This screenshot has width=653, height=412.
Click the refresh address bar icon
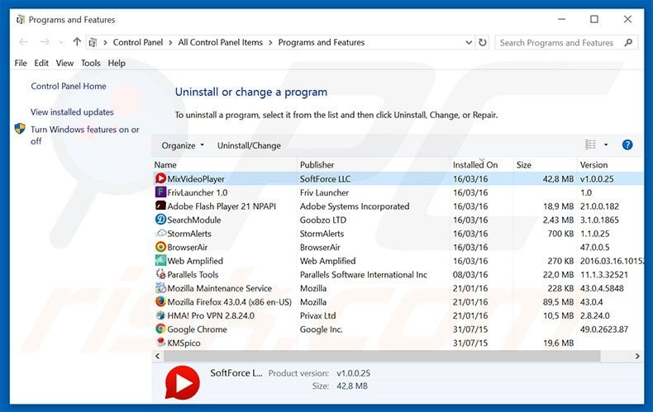coord(482,42)
